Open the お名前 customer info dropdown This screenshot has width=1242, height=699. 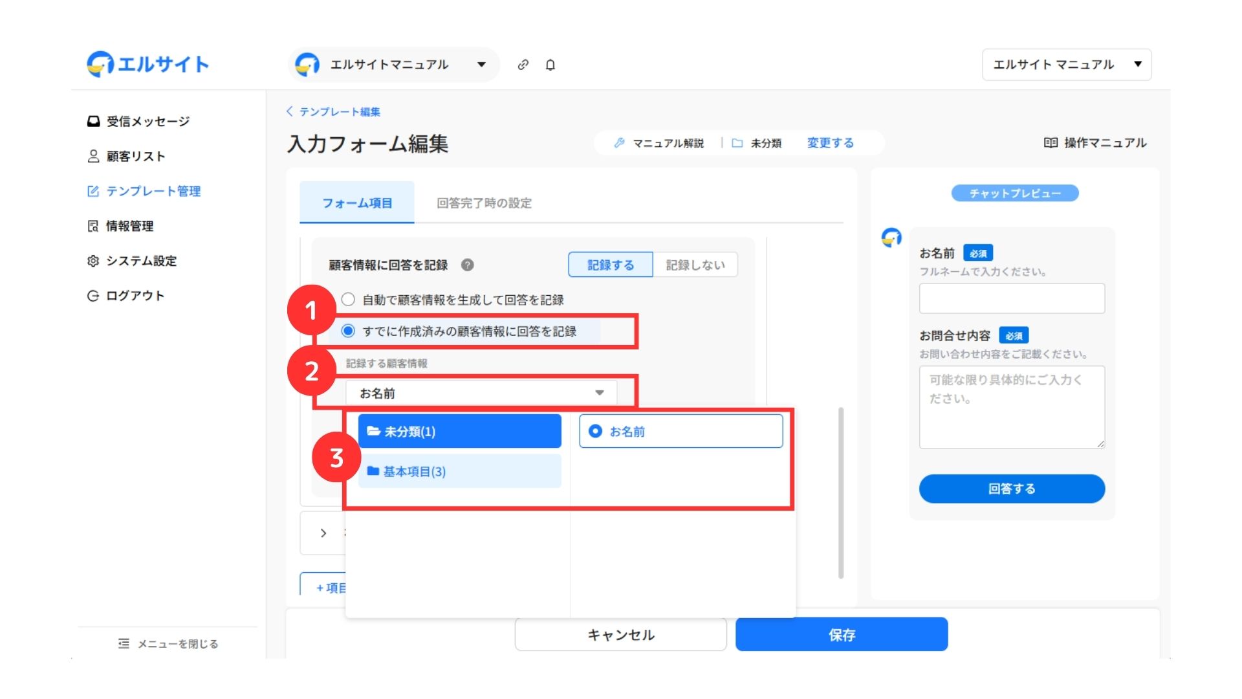(x=481, y=393)
